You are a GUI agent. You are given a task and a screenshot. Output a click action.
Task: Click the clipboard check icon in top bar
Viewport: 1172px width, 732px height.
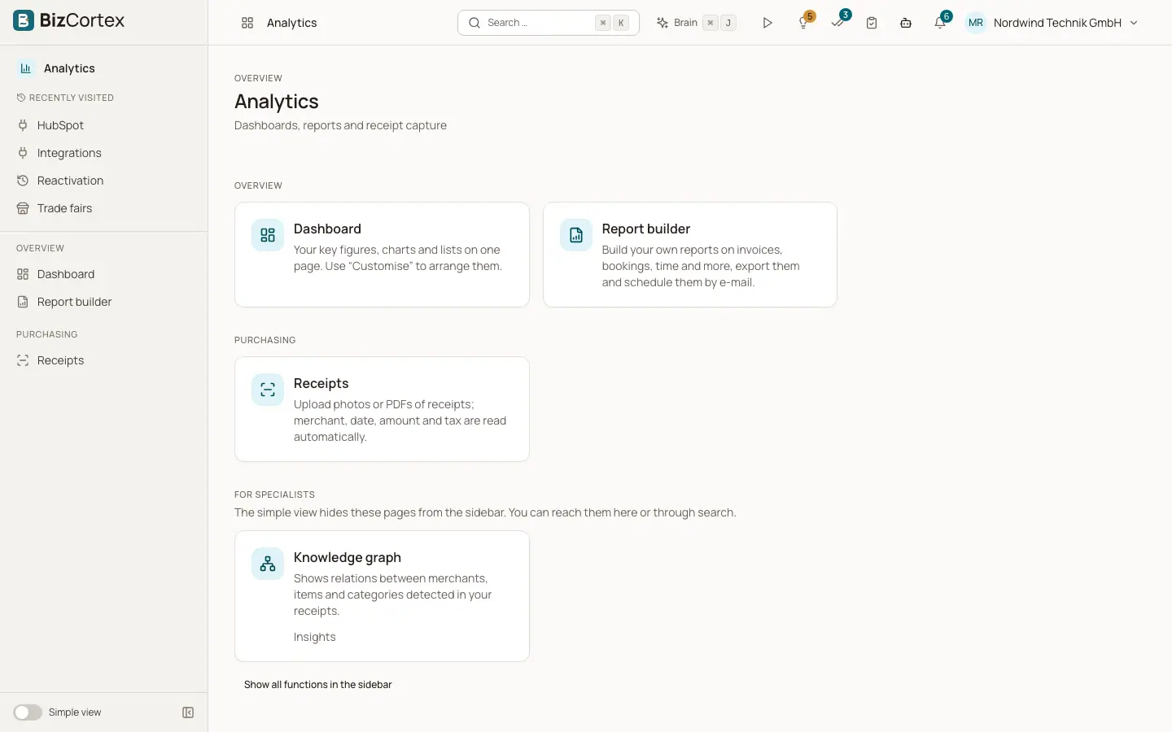click(872, 23)
